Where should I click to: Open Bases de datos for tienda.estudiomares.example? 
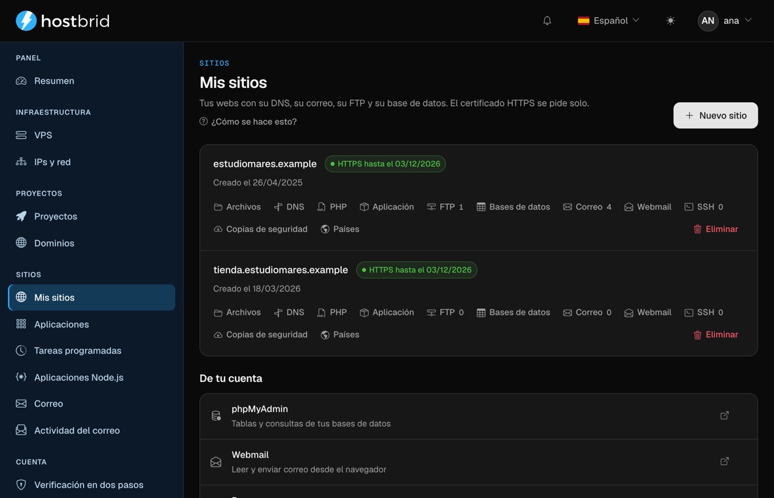514,312
